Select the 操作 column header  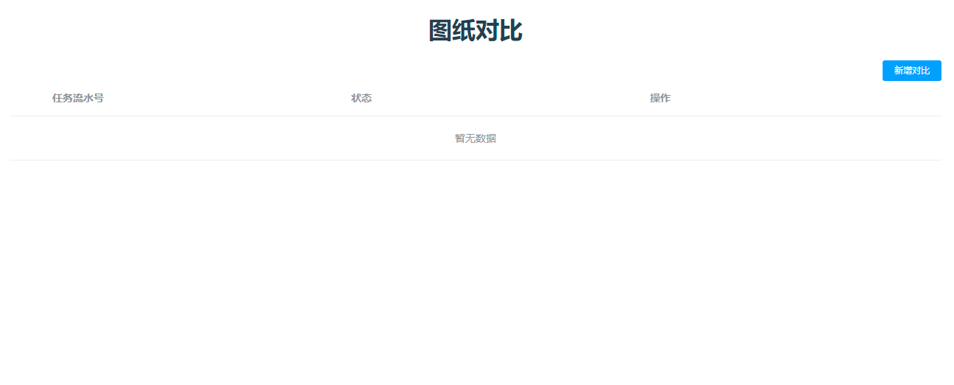pyautogui.click(x=660, y=98)
